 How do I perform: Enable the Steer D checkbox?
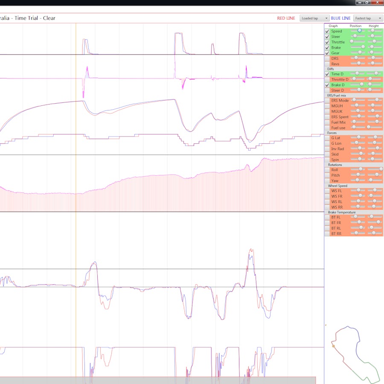pos(327,90)
